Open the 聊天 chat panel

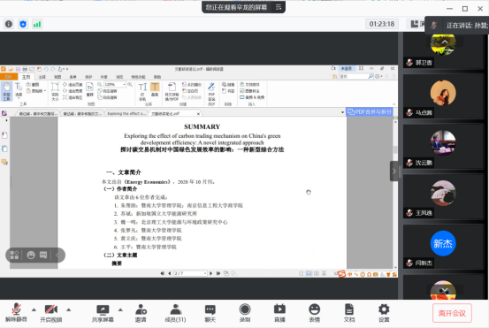tap(210, 312)
